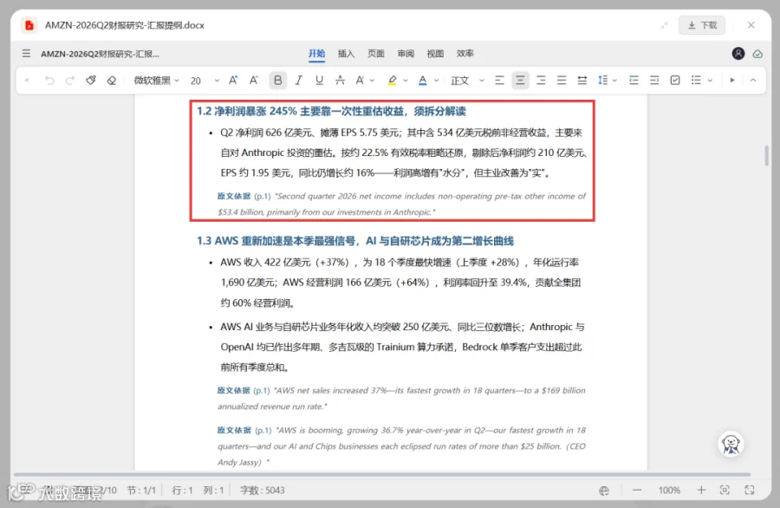This screenshot has width=780, height=508.
Task: Apply blue font color
Action: pyautogui.click(x=422, y=80)
